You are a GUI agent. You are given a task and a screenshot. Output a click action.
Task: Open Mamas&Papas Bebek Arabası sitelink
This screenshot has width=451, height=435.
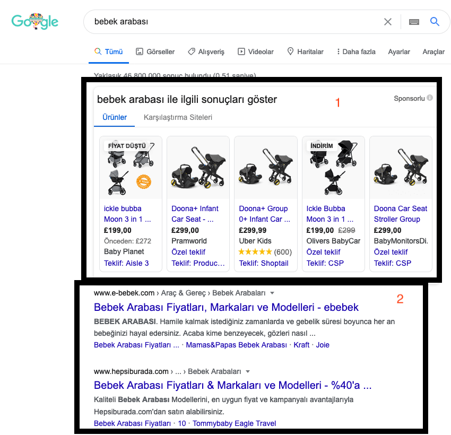pos(236,345)
